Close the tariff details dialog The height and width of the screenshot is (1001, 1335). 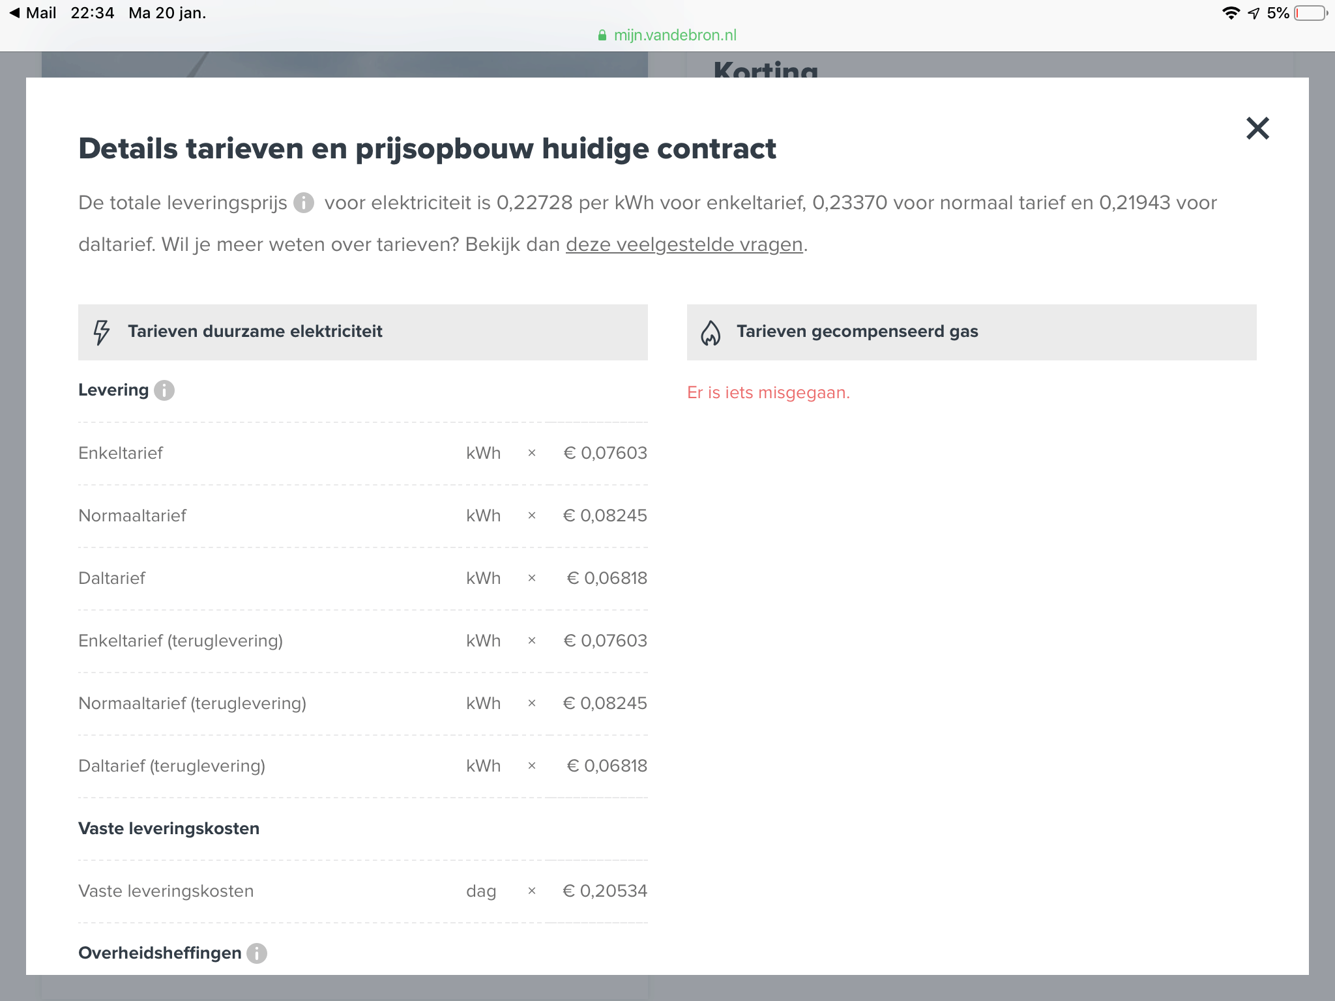(x=1257, y=128)
